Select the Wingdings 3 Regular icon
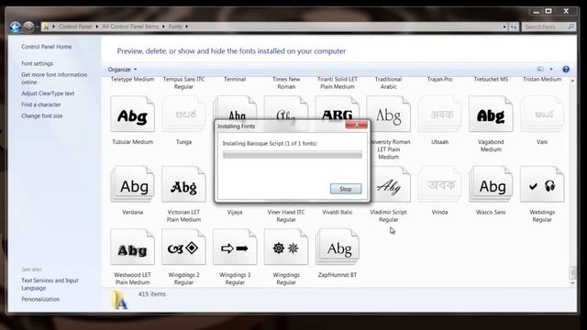 coord(235,247)
